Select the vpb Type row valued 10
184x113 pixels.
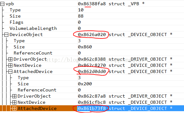[x=92, y=10]
